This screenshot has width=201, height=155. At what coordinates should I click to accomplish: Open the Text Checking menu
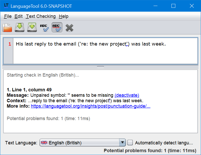tap(41, 16)
